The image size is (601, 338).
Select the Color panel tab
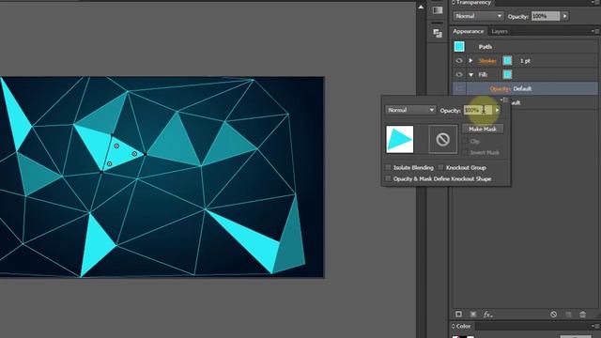coord(463,326)
